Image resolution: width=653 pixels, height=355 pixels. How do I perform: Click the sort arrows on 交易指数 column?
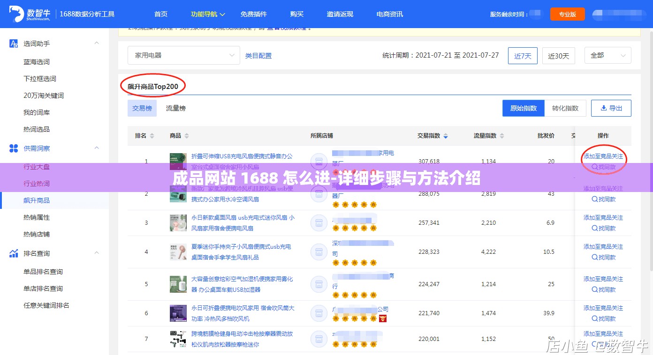point(445,135)
